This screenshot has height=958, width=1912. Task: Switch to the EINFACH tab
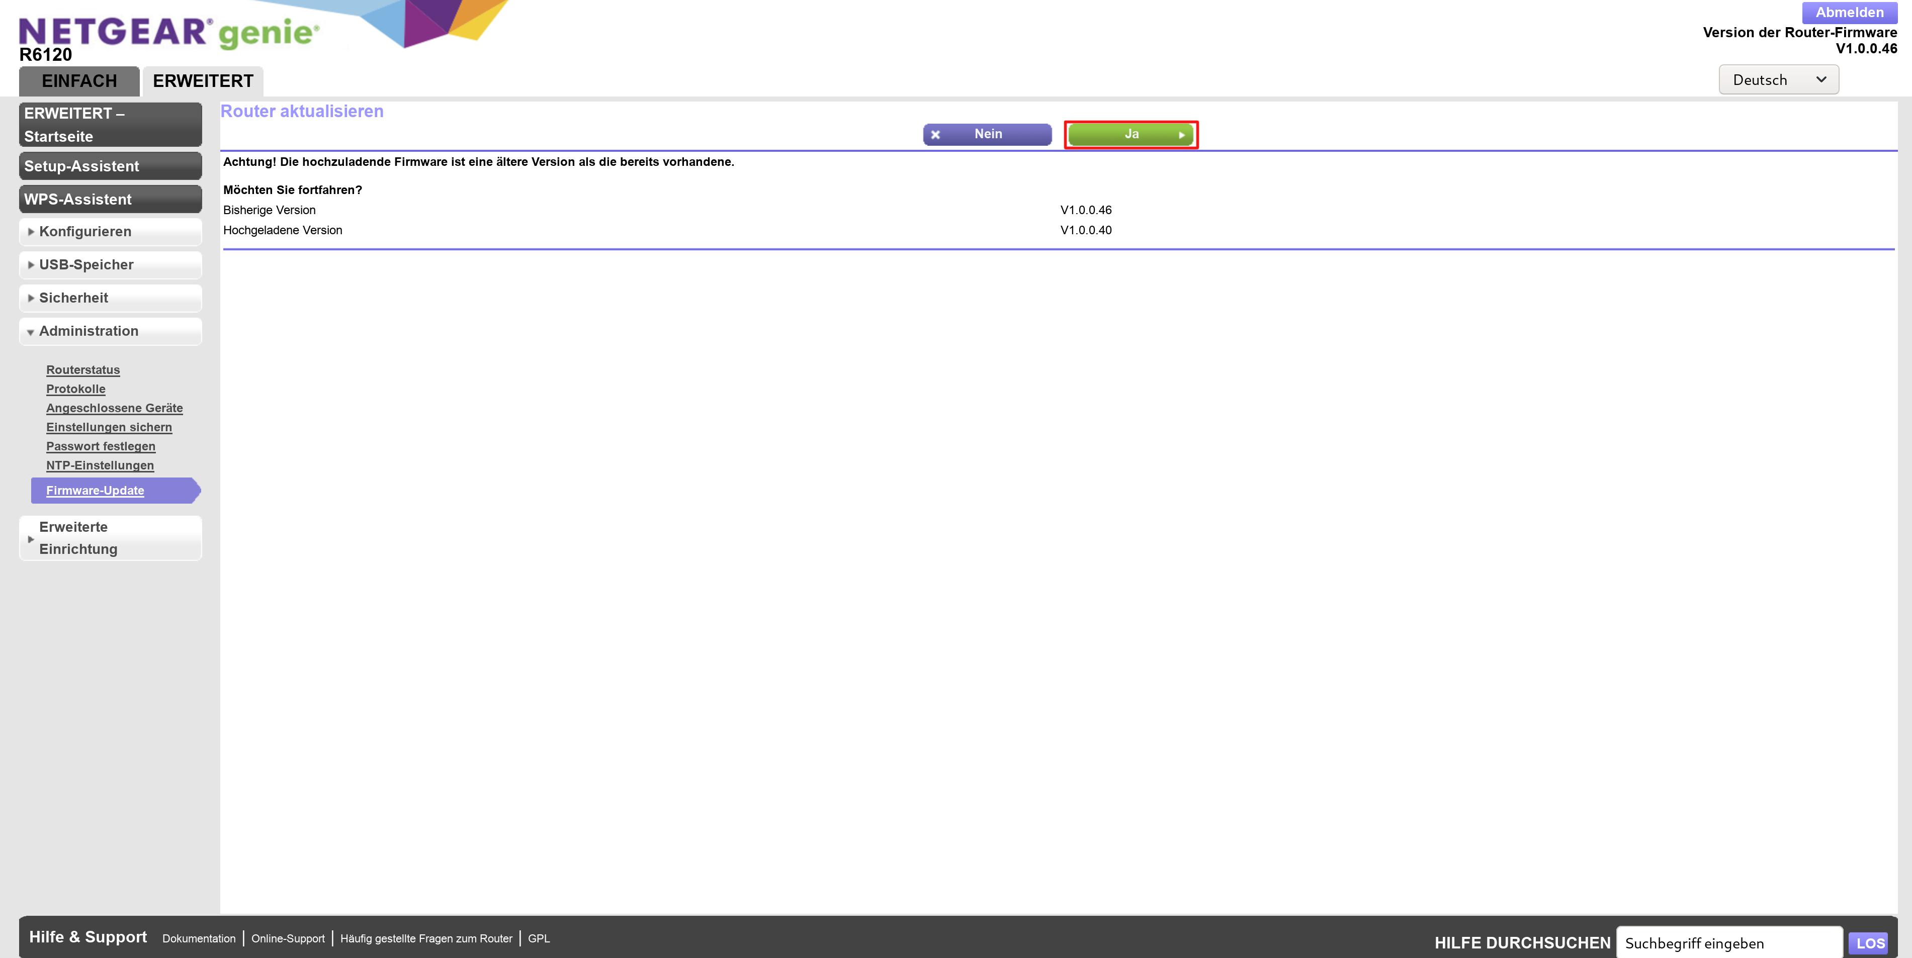pos(78,81)
